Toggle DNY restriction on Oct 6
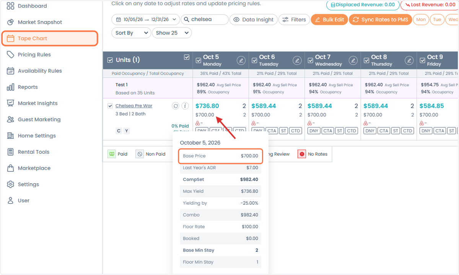 pyautogui.click(x=258, y=131)
